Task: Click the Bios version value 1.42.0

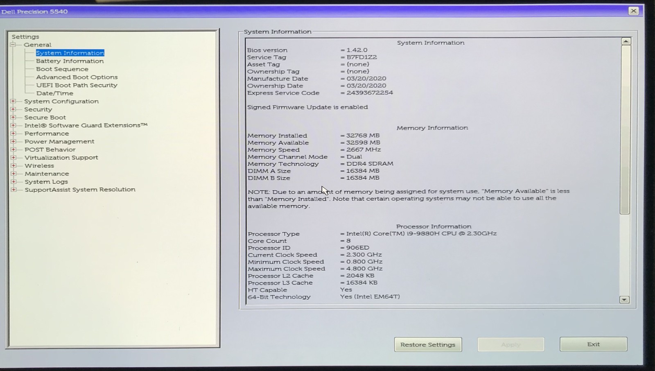Action: [357, 50]
